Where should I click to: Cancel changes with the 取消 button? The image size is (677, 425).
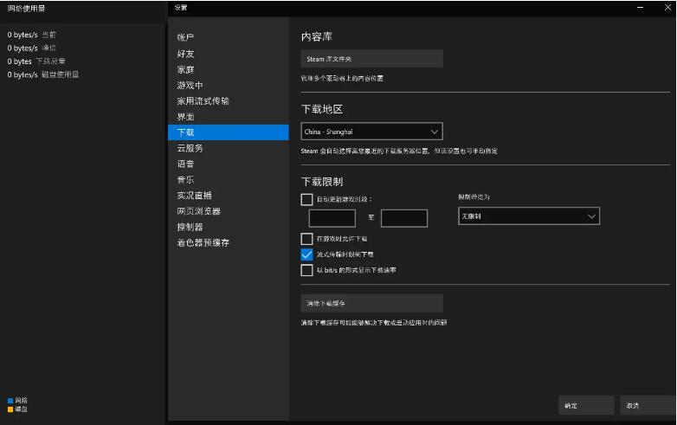coord(643,405)
